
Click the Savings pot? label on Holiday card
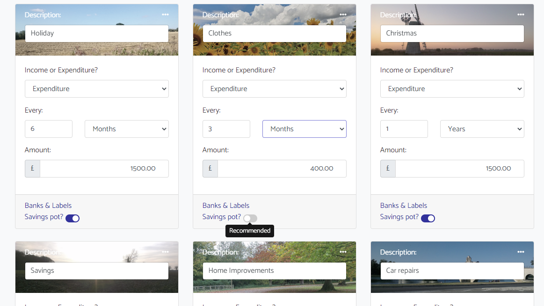click(44, 217)
